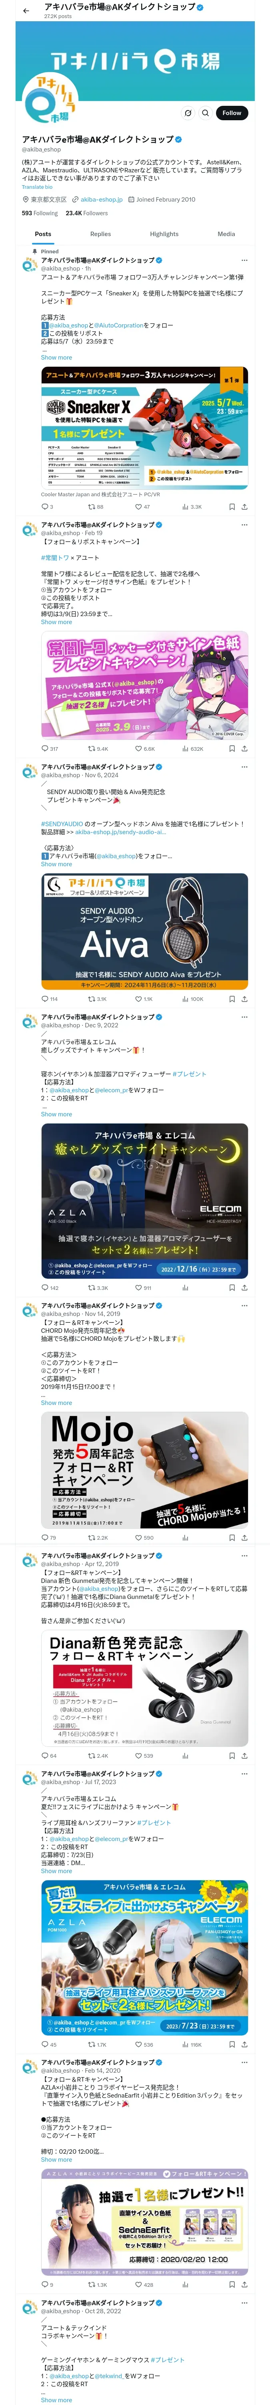Go back using the arrow icon
The image size is (270, 2405).
pyautogui.click(x=26, y=10)
